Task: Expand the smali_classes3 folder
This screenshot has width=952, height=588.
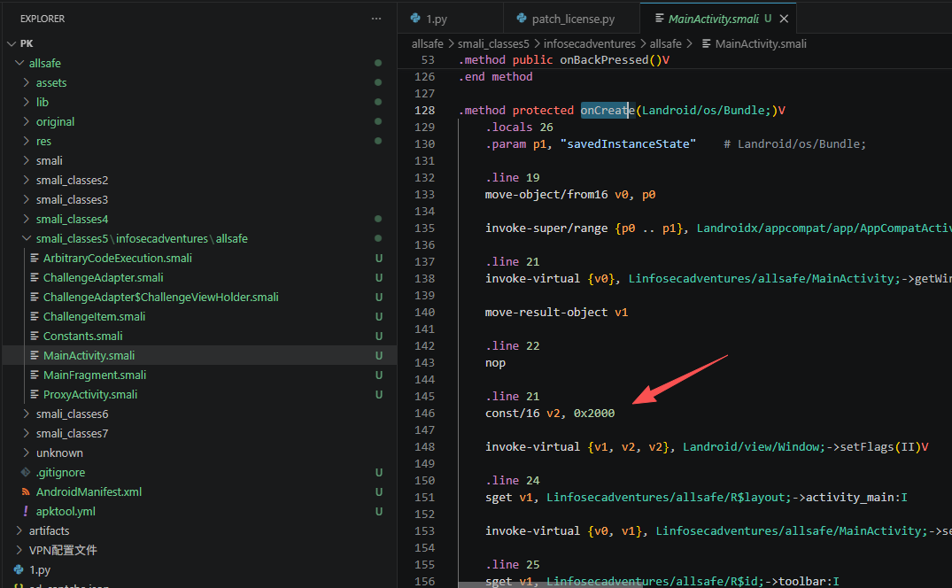Action: (x=26, y=199)
